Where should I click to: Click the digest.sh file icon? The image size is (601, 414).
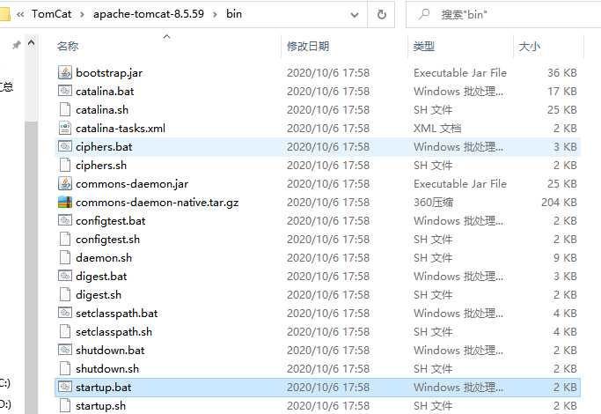[65, 294]
